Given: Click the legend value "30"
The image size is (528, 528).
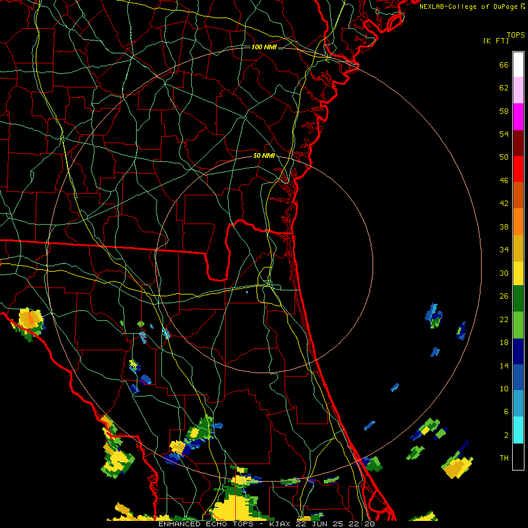Looking at the screenshot, I should [504, 273].
